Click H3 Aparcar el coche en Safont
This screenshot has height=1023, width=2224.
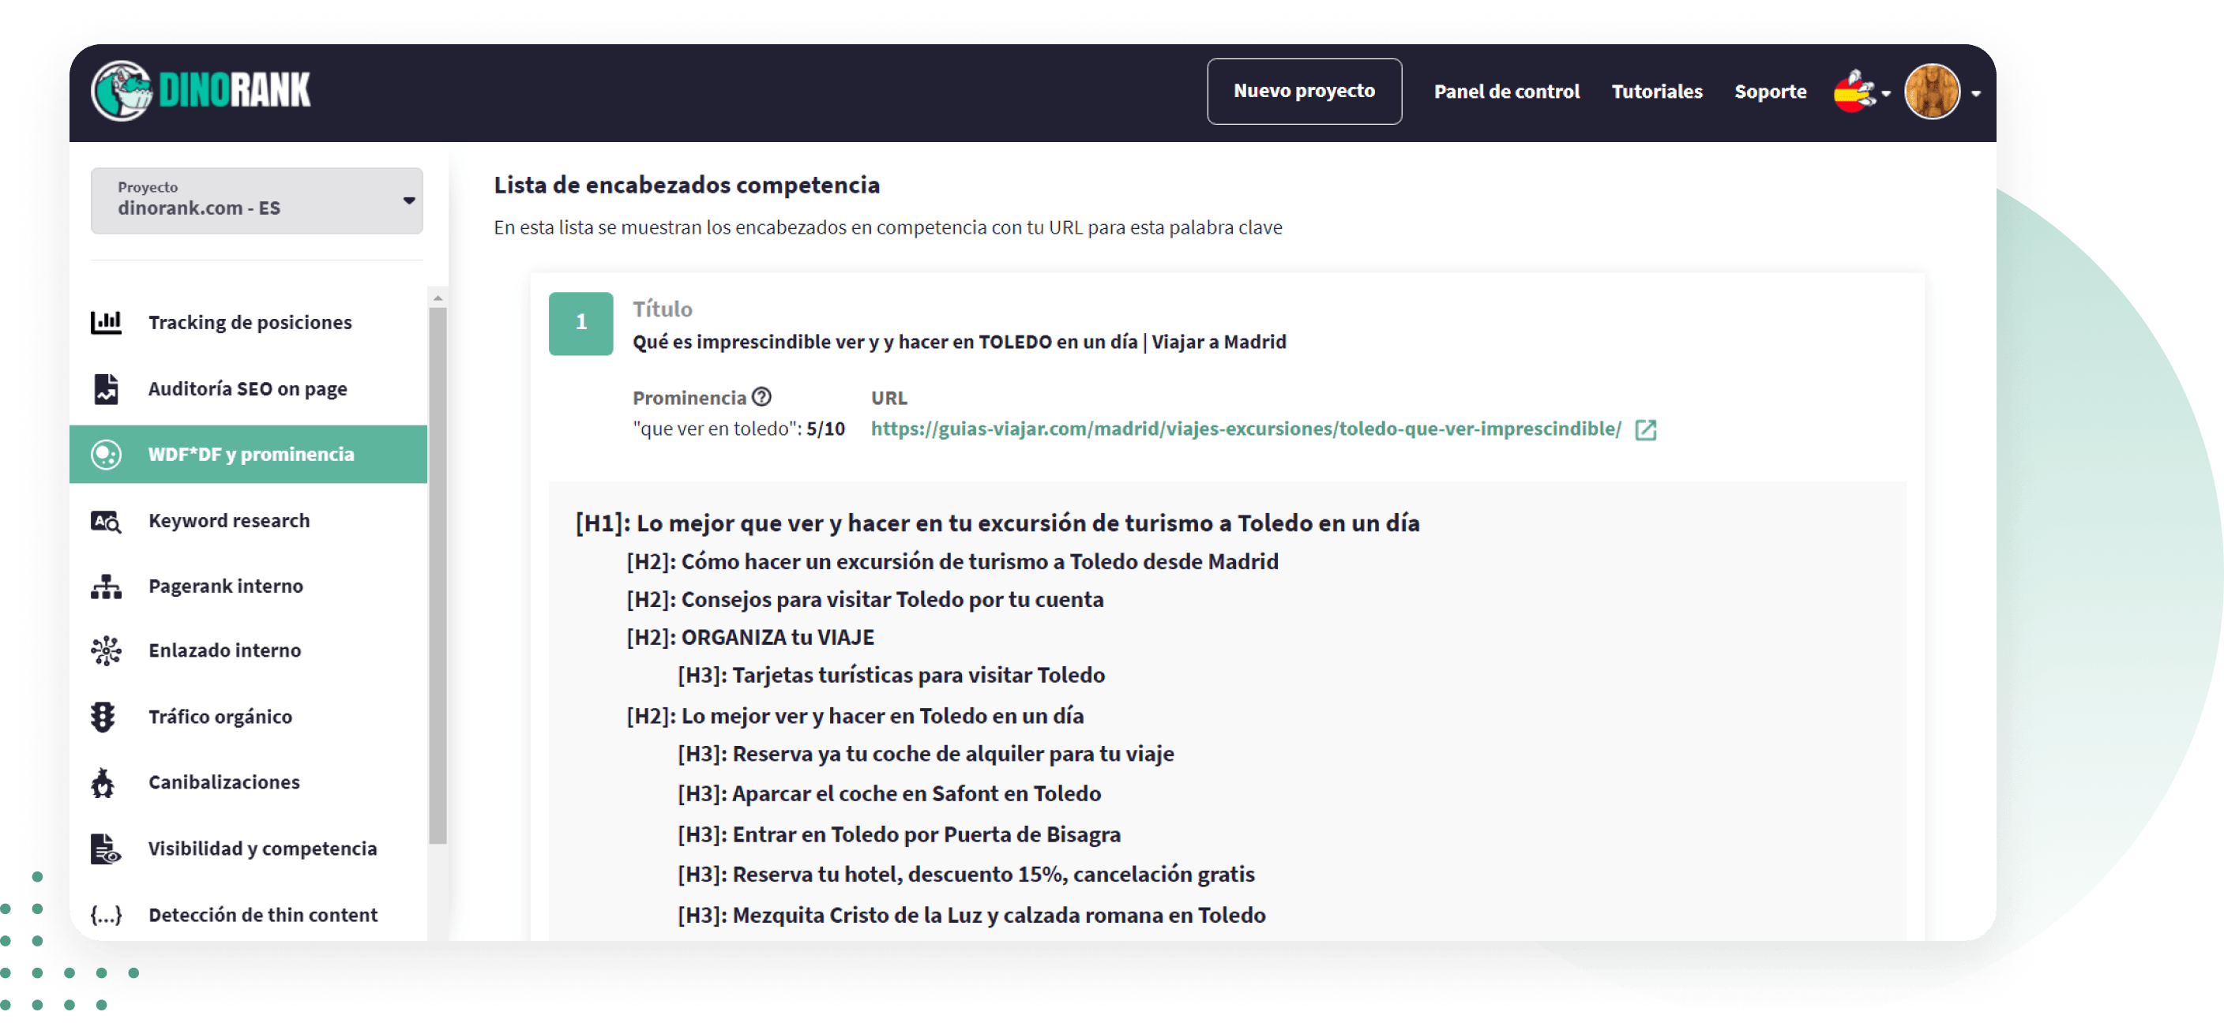pyautogui.click(x=888, y=793)
